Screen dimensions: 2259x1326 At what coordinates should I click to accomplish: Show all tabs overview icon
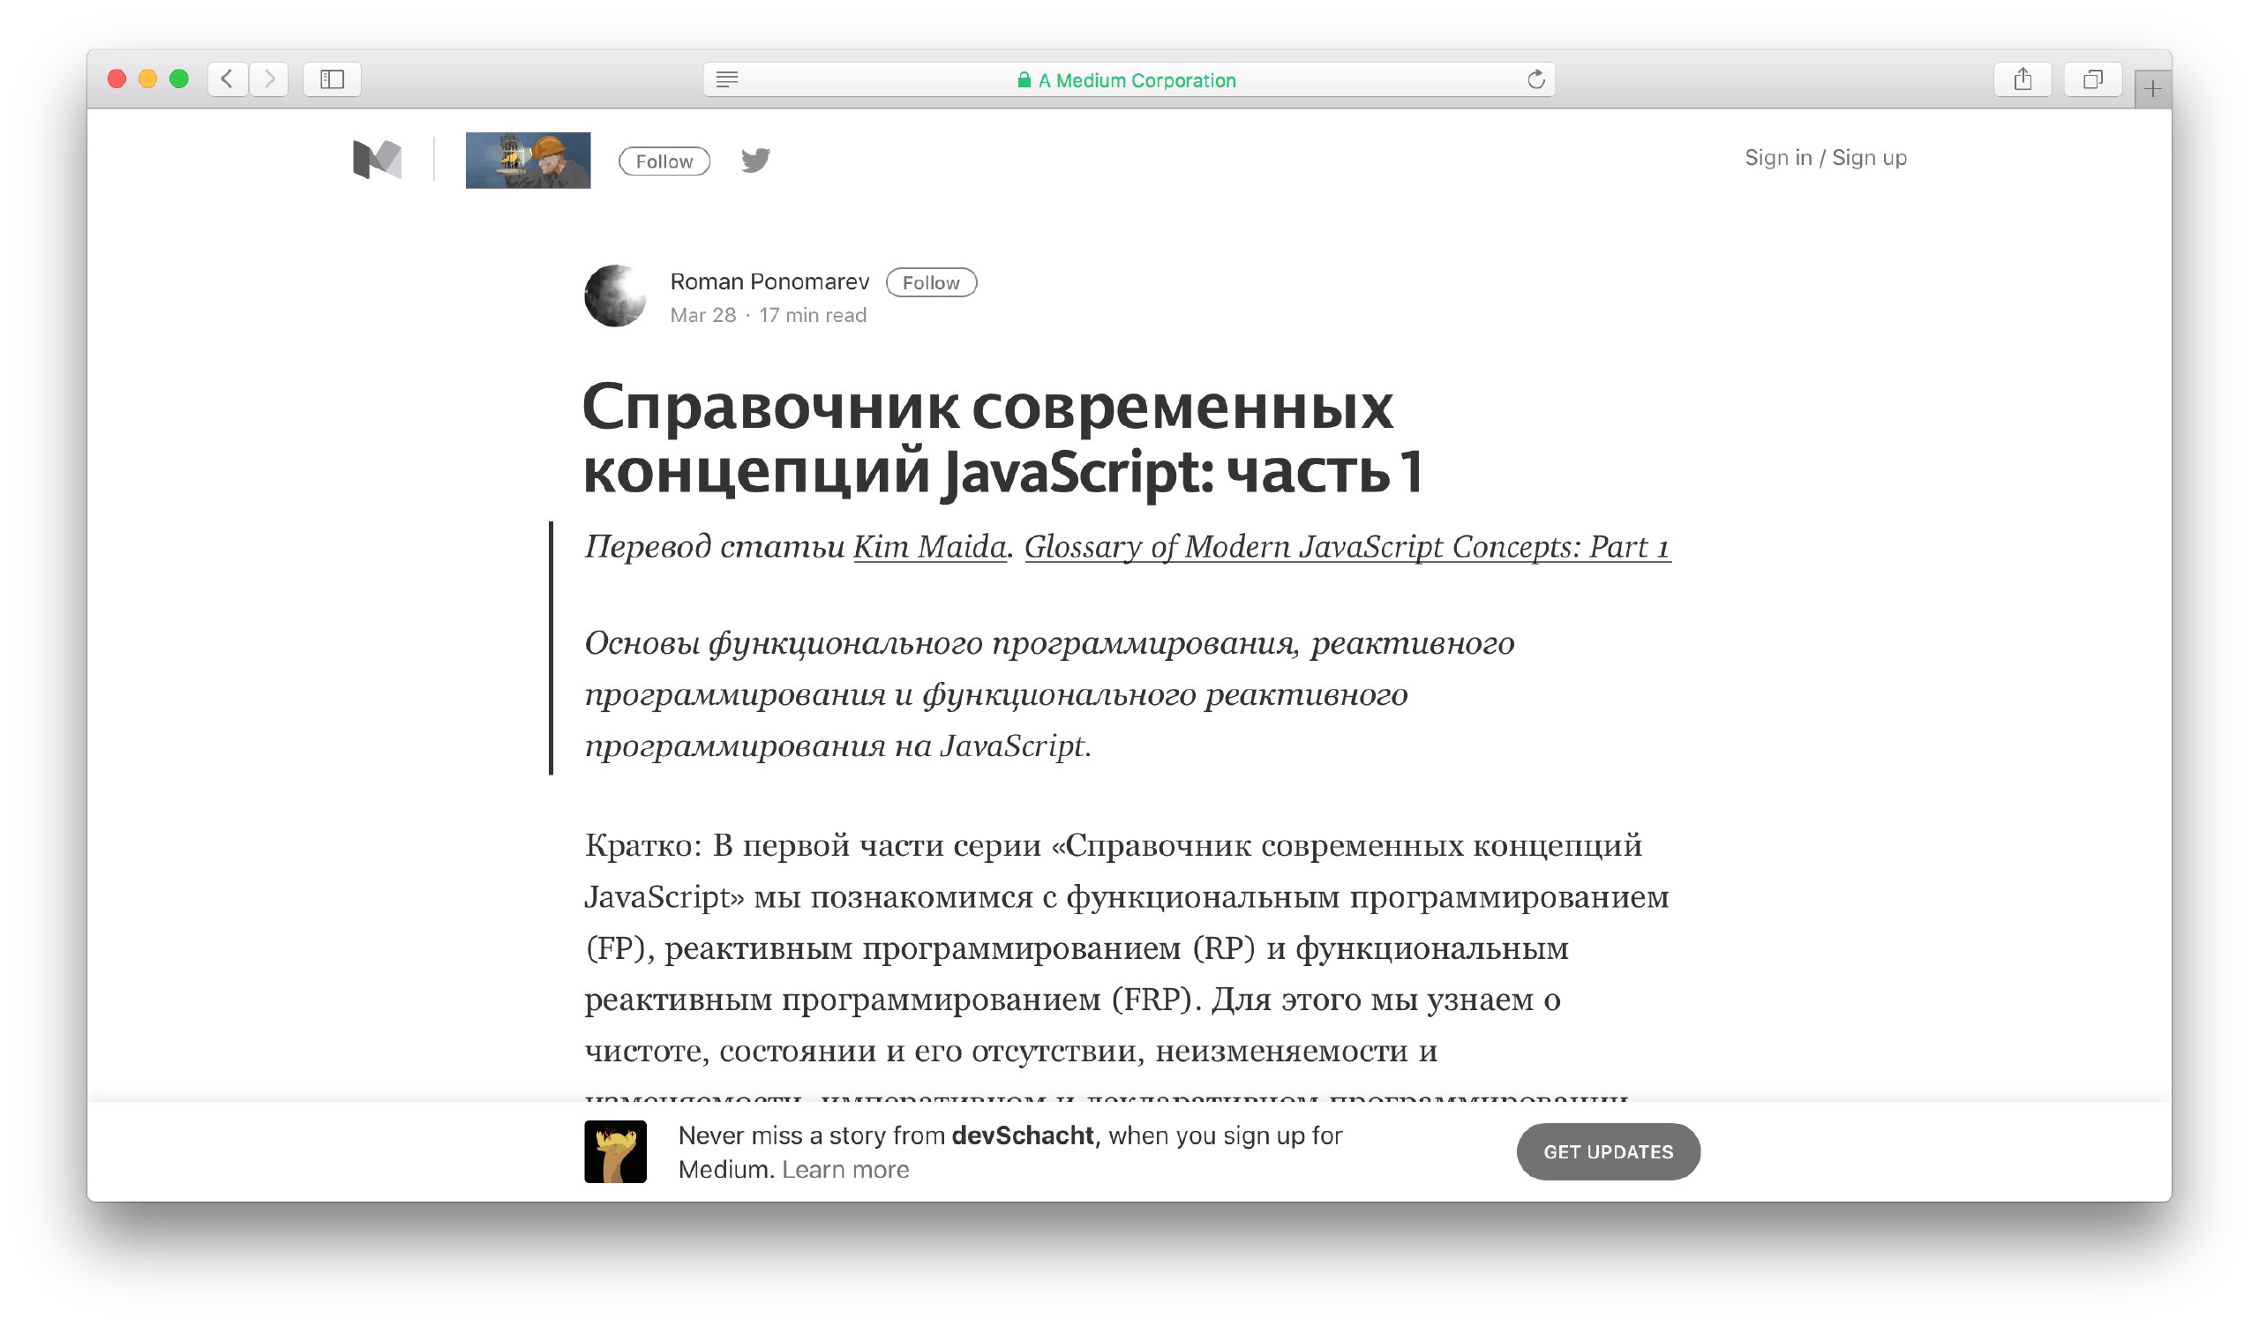2092,79
